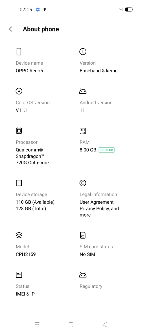Tap the copyright icon for Legal information
Image resolution: width=142 pixels, height=333 pixels.
point(83,183)
